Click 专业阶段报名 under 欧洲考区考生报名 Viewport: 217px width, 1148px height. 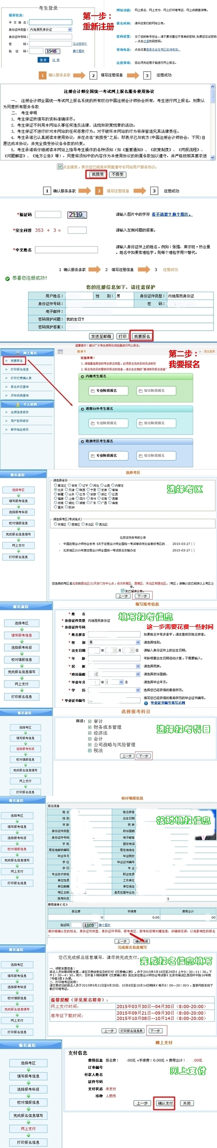pyautogui.click(x=108, y=455)
